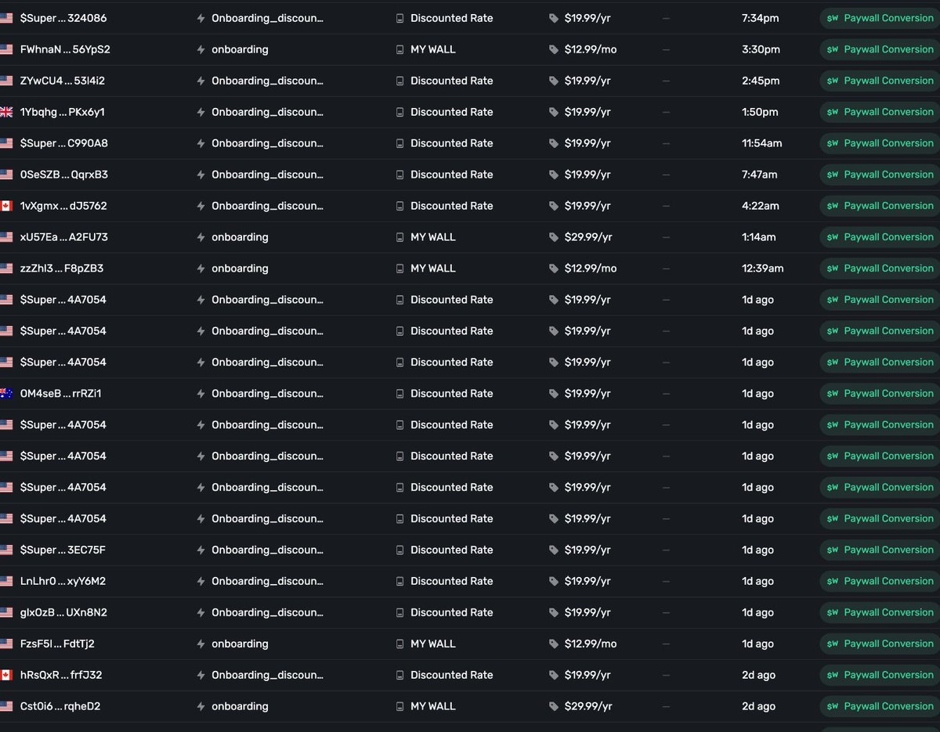Click the $29.99/yr price in the 1:14am row

coord(588,237)
